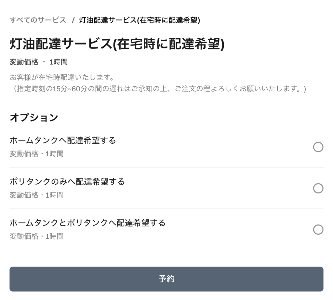The image size is (333, 300).
Task: Click the breadcrumb slash separator
Action: pyautogui.click(x=73, y=20)
